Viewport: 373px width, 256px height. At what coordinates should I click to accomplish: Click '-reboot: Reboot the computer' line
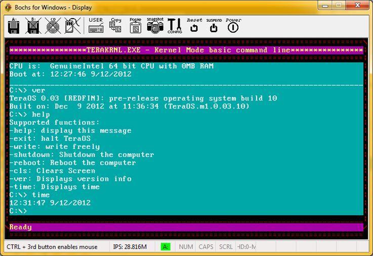[x=72, y=163]
